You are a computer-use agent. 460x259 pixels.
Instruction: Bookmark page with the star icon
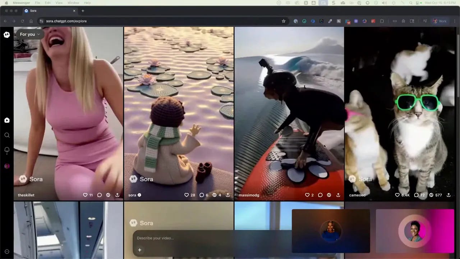284,21
